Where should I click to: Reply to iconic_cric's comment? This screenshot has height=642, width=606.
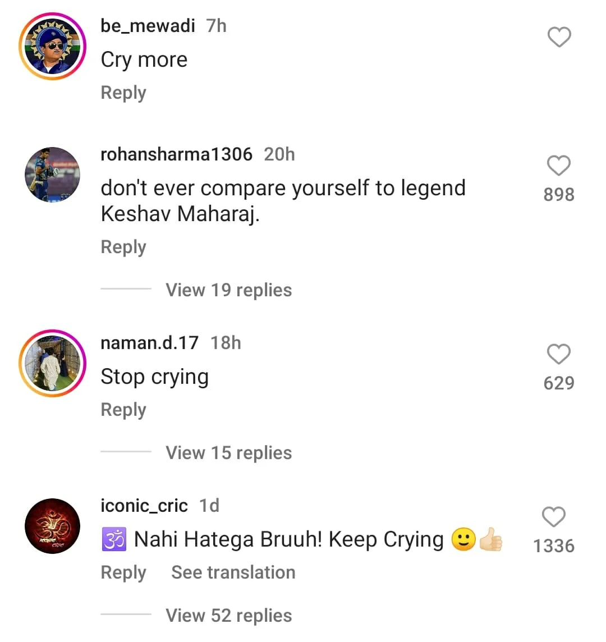tap(123, 572)
